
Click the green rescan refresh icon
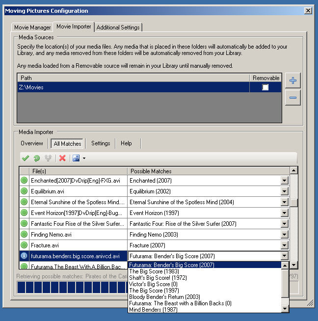pyautogui.click(x=37, y=158)
